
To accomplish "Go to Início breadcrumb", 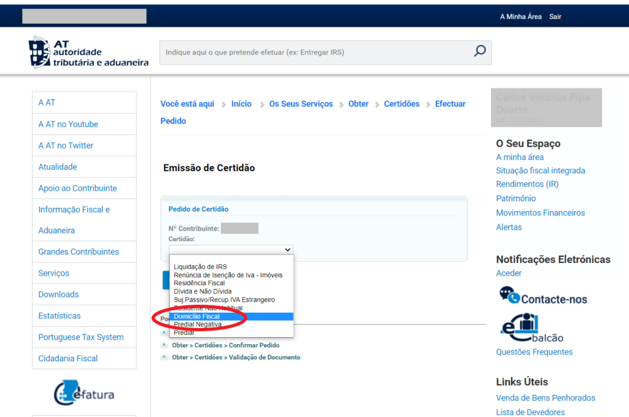I will 241,104.
